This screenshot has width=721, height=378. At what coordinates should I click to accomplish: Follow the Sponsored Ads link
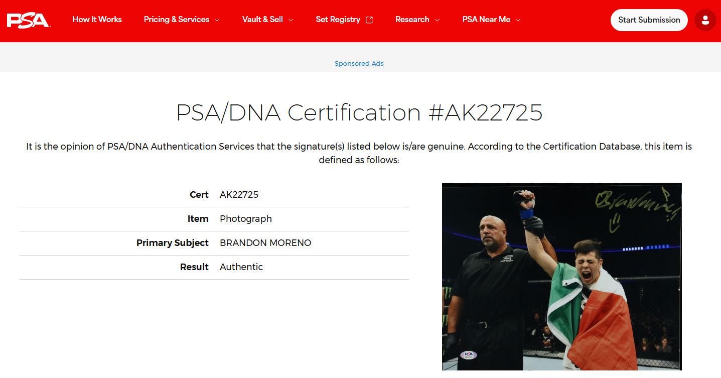359,64
